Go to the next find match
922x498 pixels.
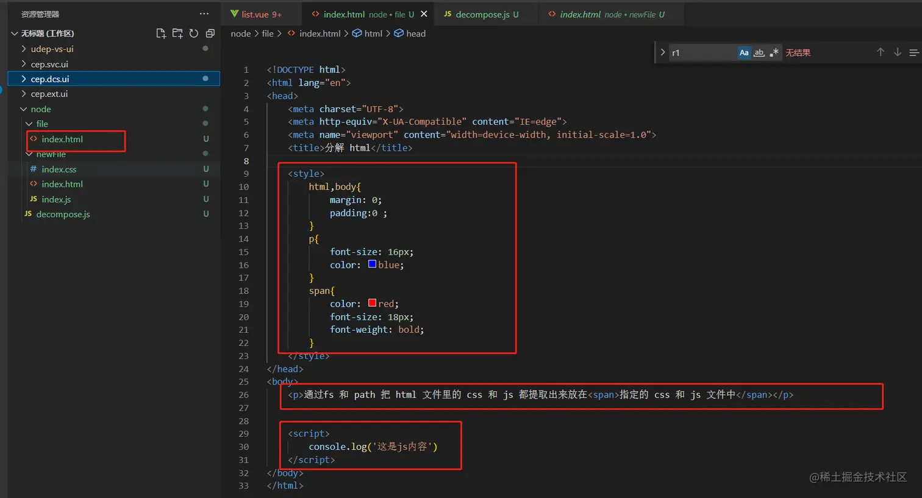pos(898,52)
